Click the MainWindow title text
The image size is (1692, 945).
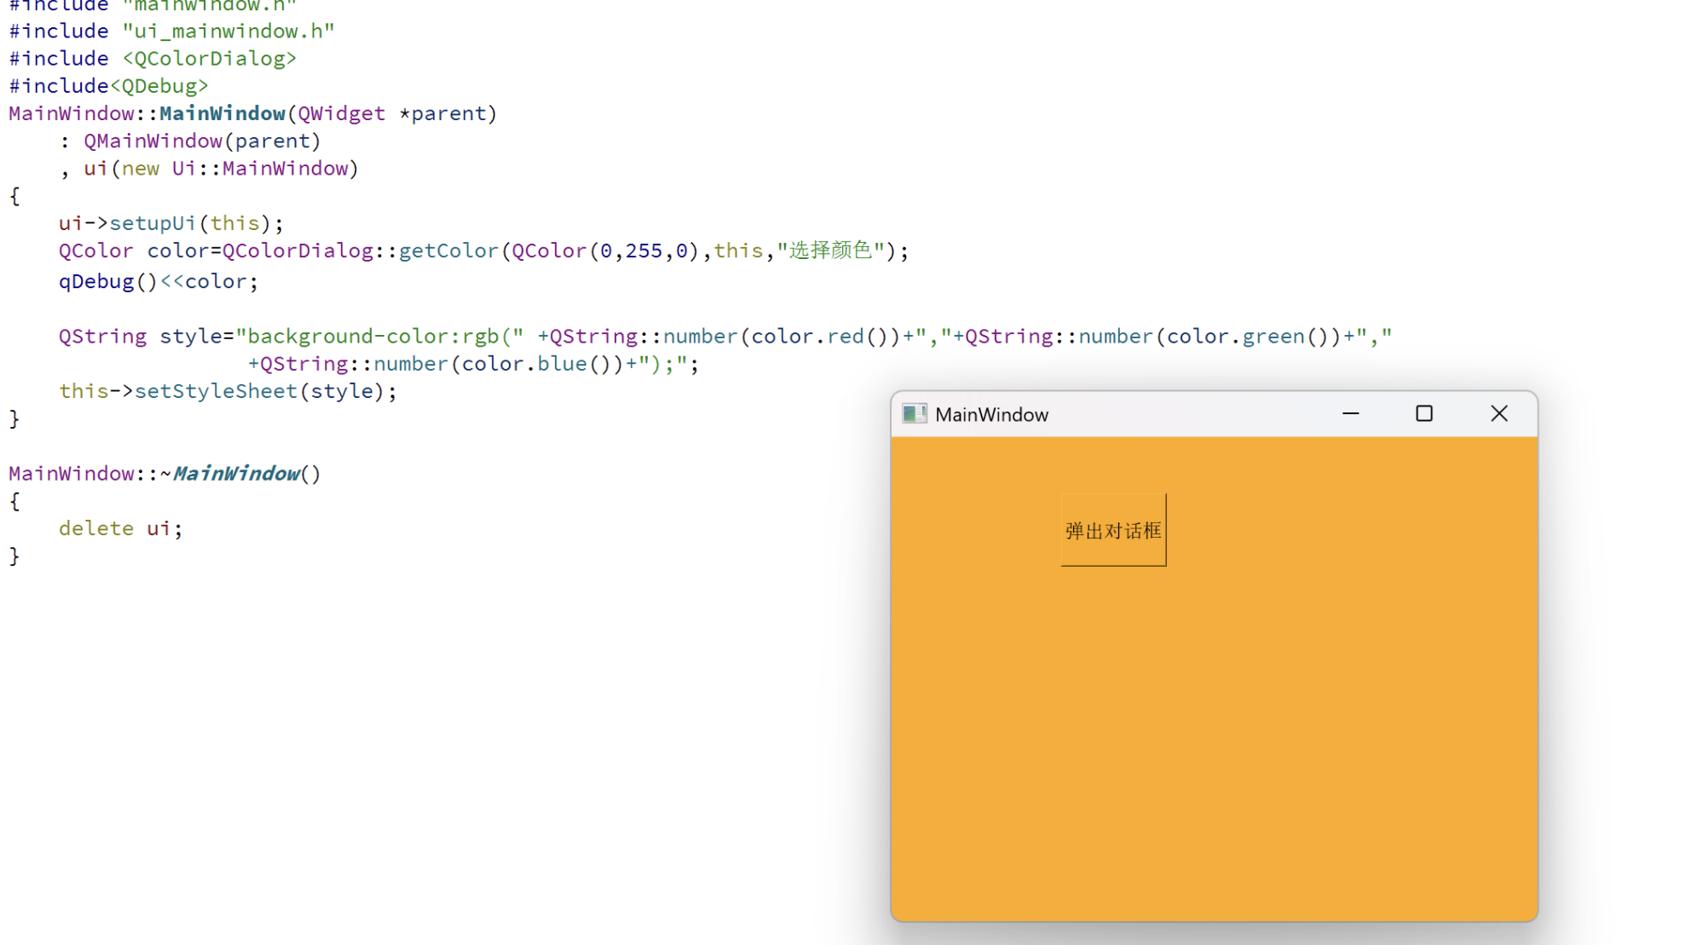click(991, 415)
